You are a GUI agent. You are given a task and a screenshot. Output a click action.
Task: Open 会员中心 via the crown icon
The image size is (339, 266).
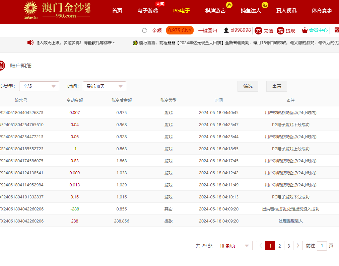[304, 30]
